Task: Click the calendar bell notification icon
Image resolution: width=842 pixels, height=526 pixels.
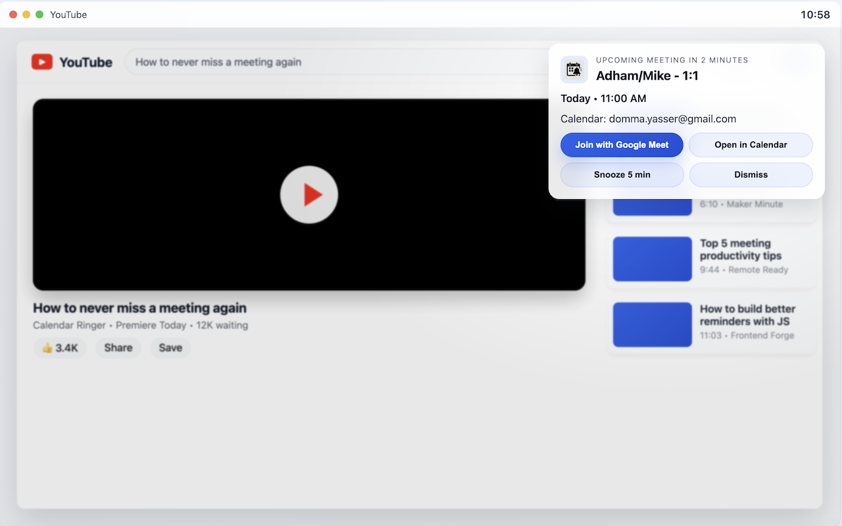Action: coord(574,70)
